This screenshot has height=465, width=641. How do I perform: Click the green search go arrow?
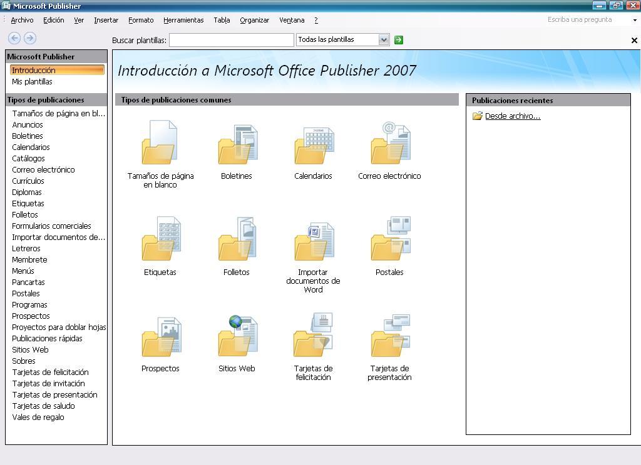pyautogui.click(x=399, y=40)
